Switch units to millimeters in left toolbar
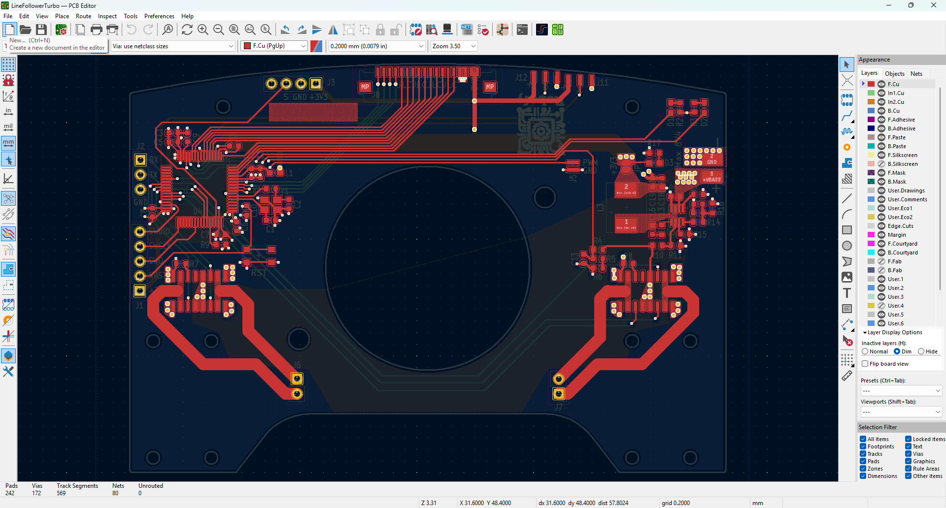The width and height of the screenshot is (946, 508). 8,143
